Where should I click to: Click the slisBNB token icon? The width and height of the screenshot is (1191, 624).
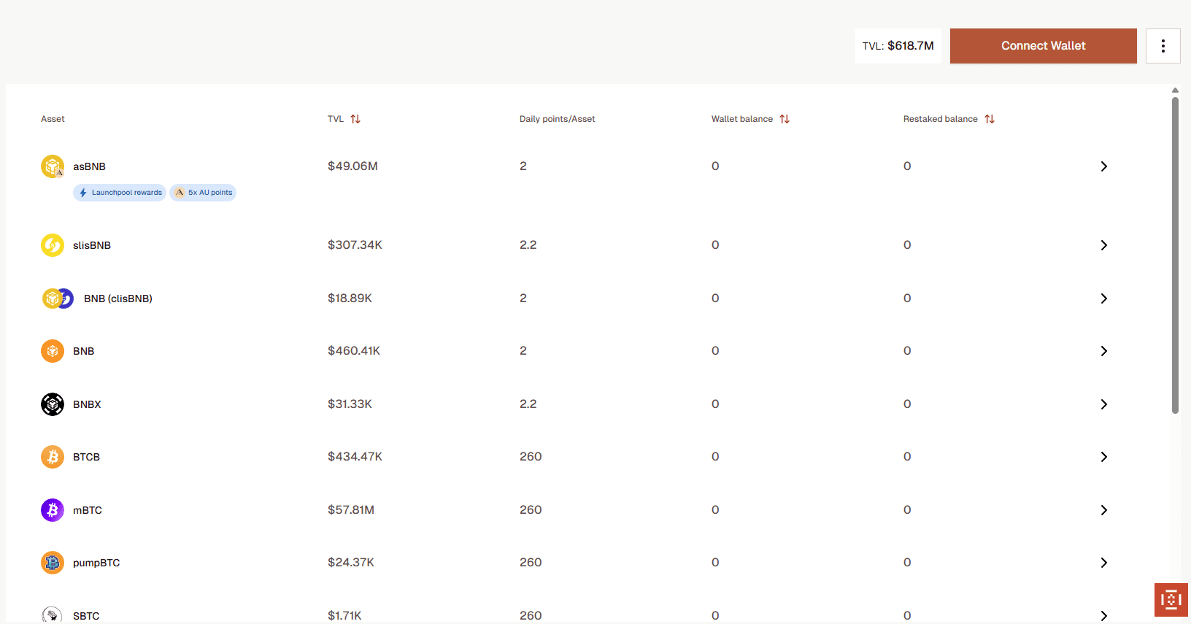coord(53,245)
